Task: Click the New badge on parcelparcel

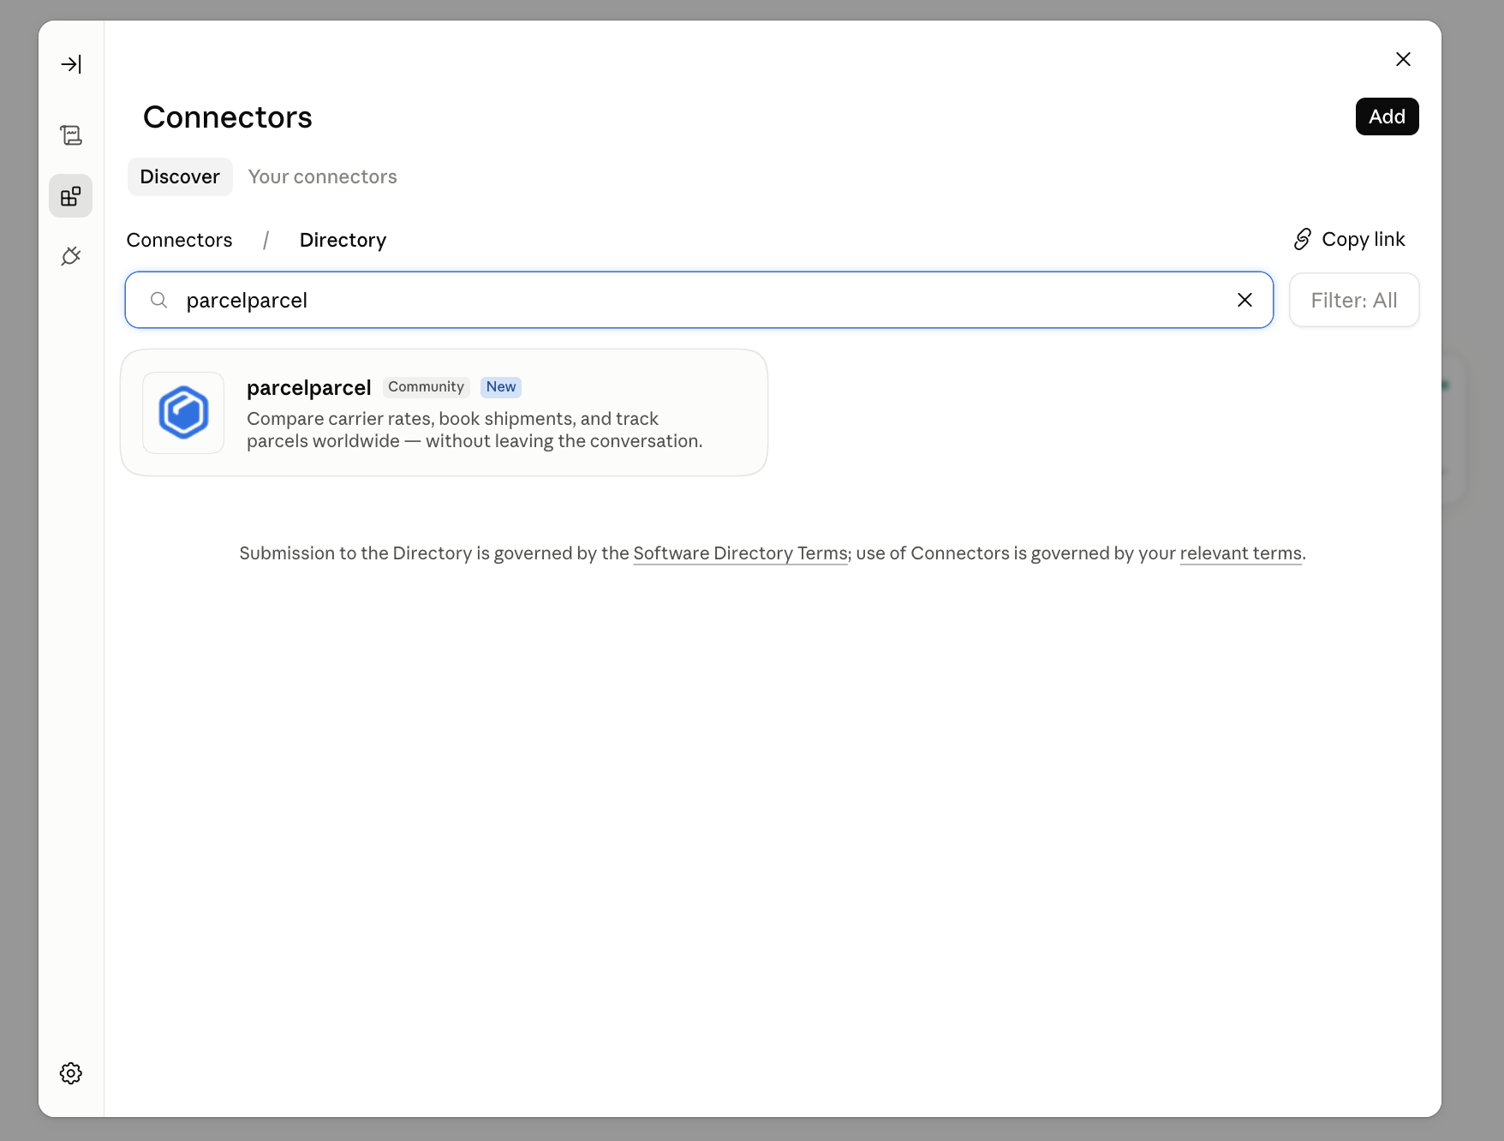Action: [x=501, y=387]
